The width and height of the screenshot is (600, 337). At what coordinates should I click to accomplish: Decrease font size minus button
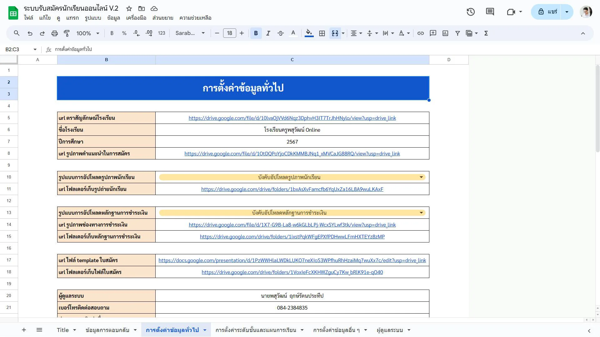(217, 33)
